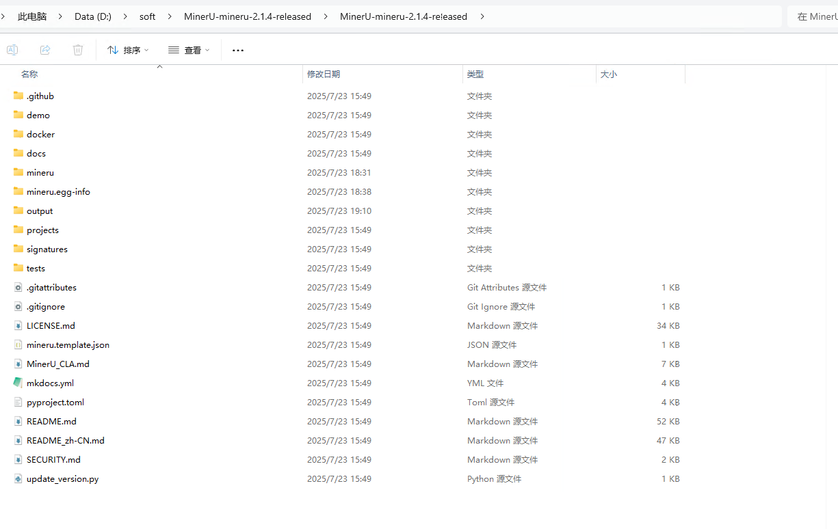
Task: Select the mineru.template.json file icon
Action: click(x=18, y=344)
